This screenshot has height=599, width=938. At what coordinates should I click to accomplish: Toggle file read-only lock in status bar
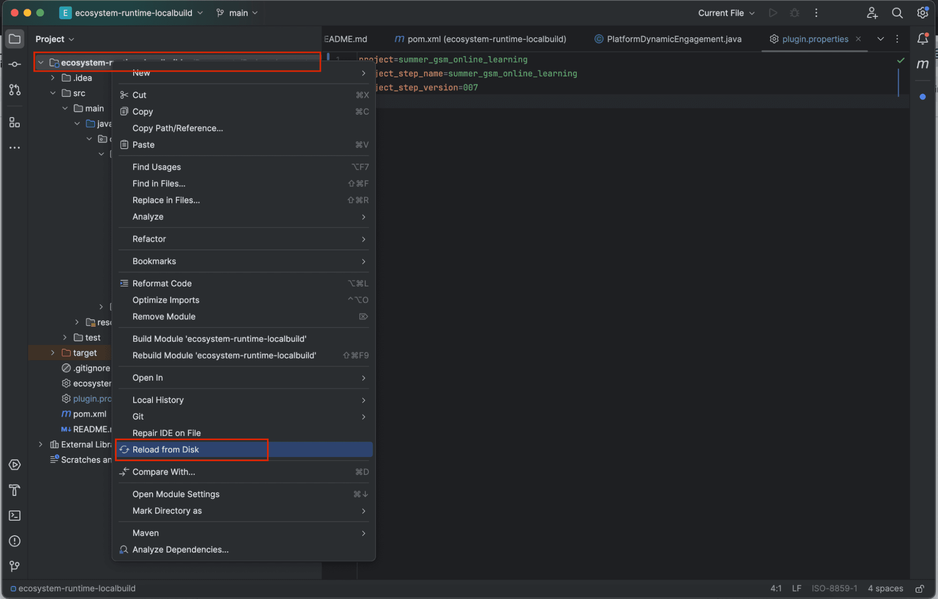(920, 588)
